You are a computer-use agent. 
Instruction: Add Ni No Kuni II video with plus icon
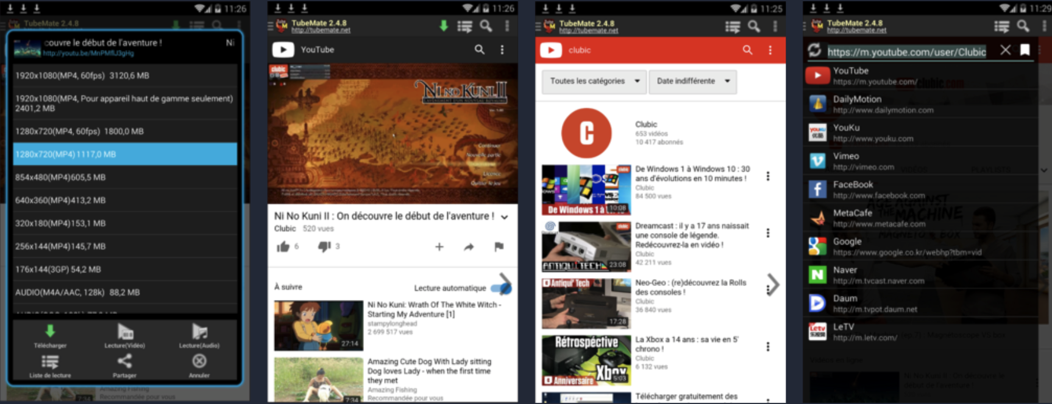[x=439, y=246]
